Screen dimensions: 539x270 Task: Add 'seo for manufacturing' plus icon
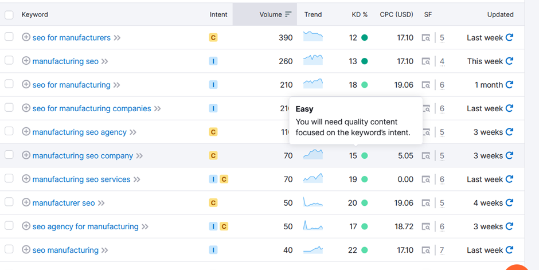26,84
